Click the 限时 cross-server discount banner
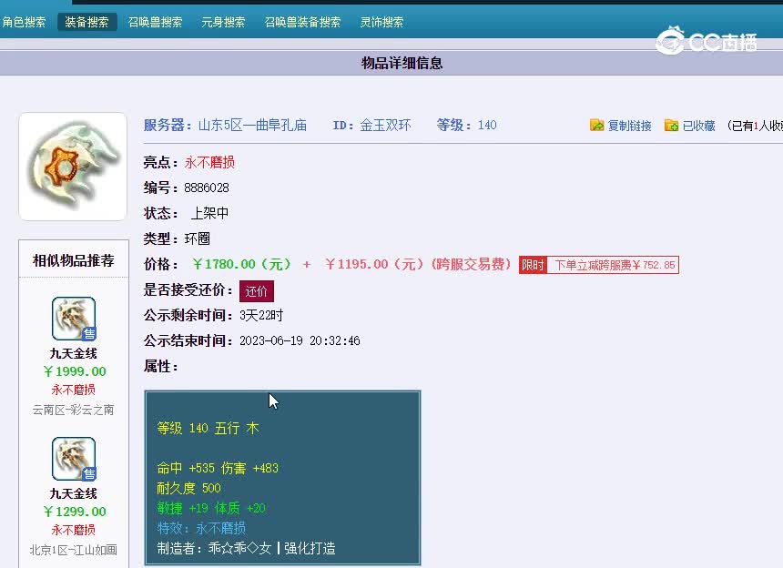 599,265
